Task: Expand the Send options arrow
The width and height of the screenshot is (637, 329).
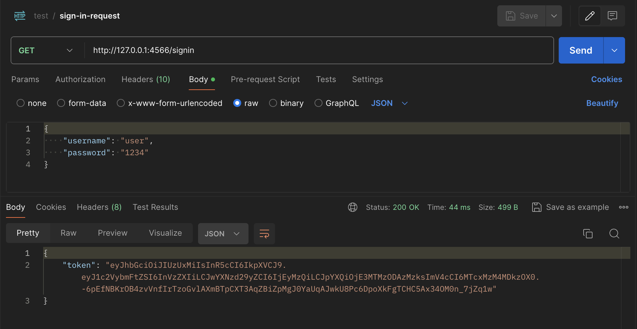Action: point(614,50)
